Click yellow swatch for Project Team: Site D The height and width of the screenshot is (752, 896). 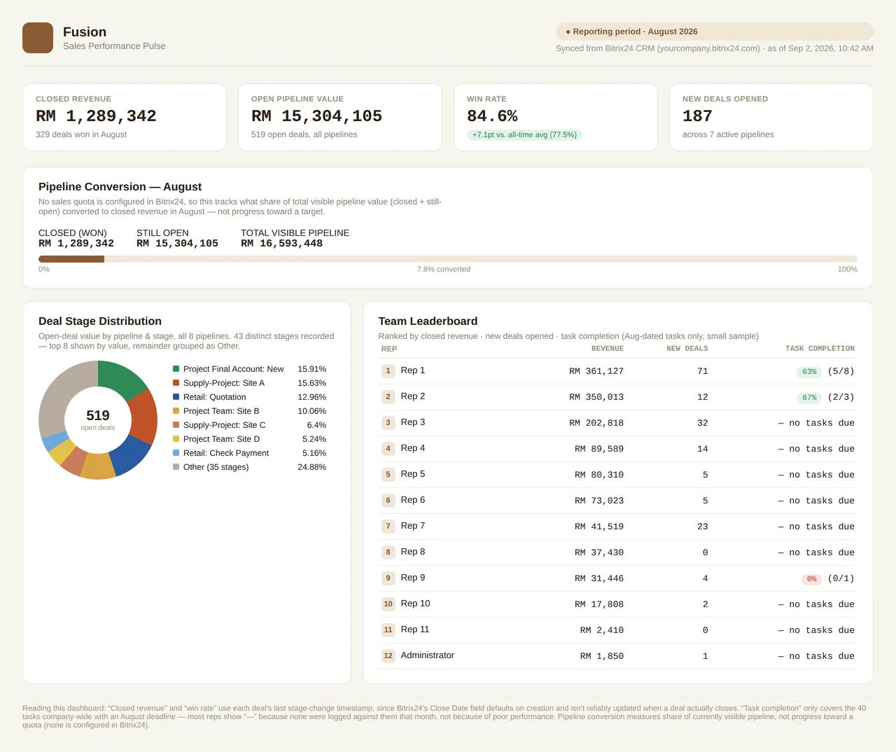176,439
